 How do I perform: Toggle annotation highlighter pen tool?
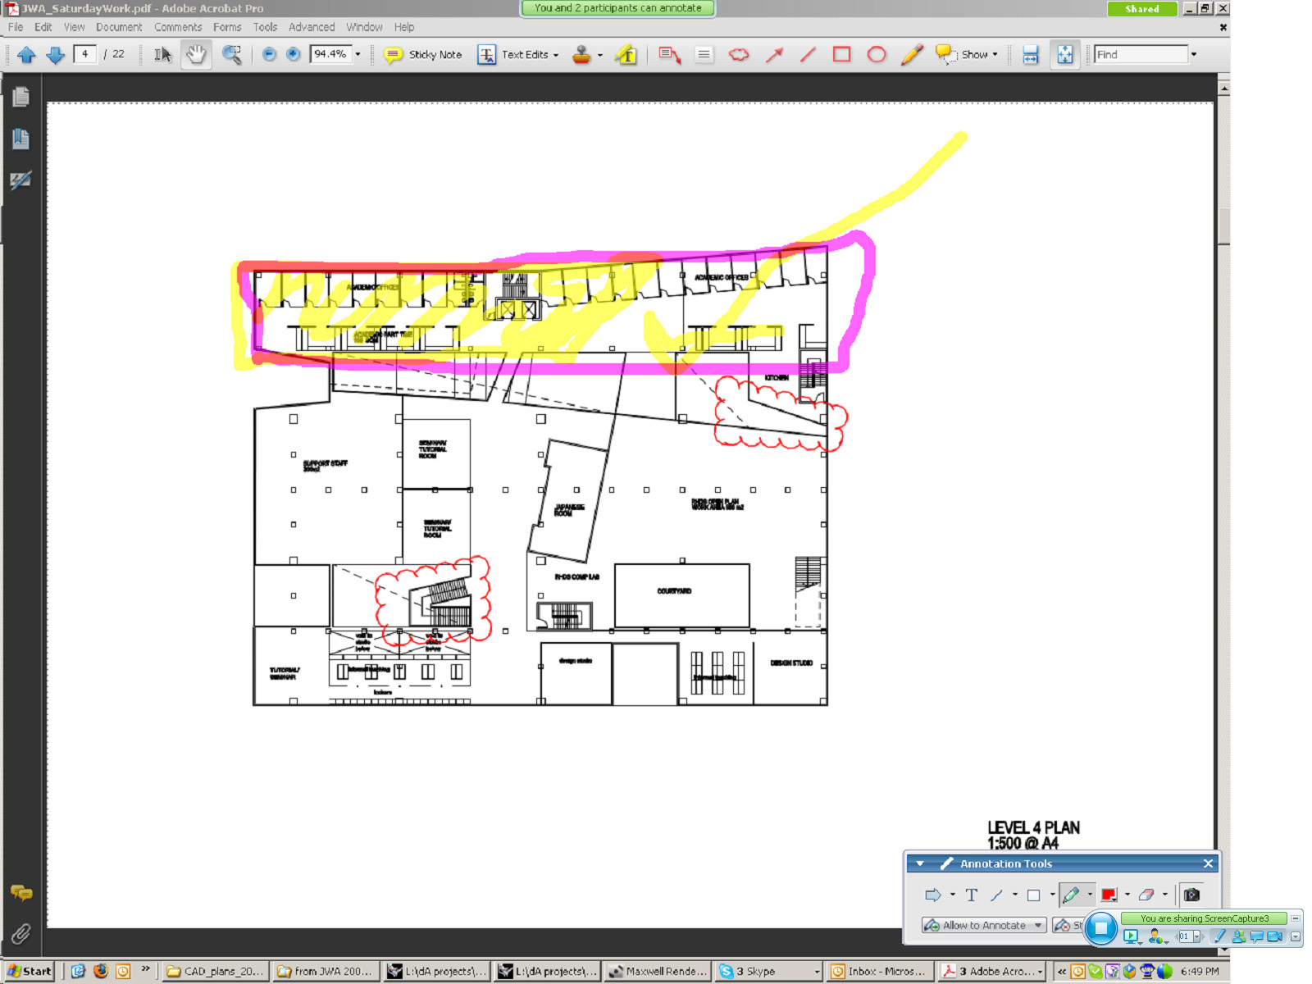point(1071,895)
